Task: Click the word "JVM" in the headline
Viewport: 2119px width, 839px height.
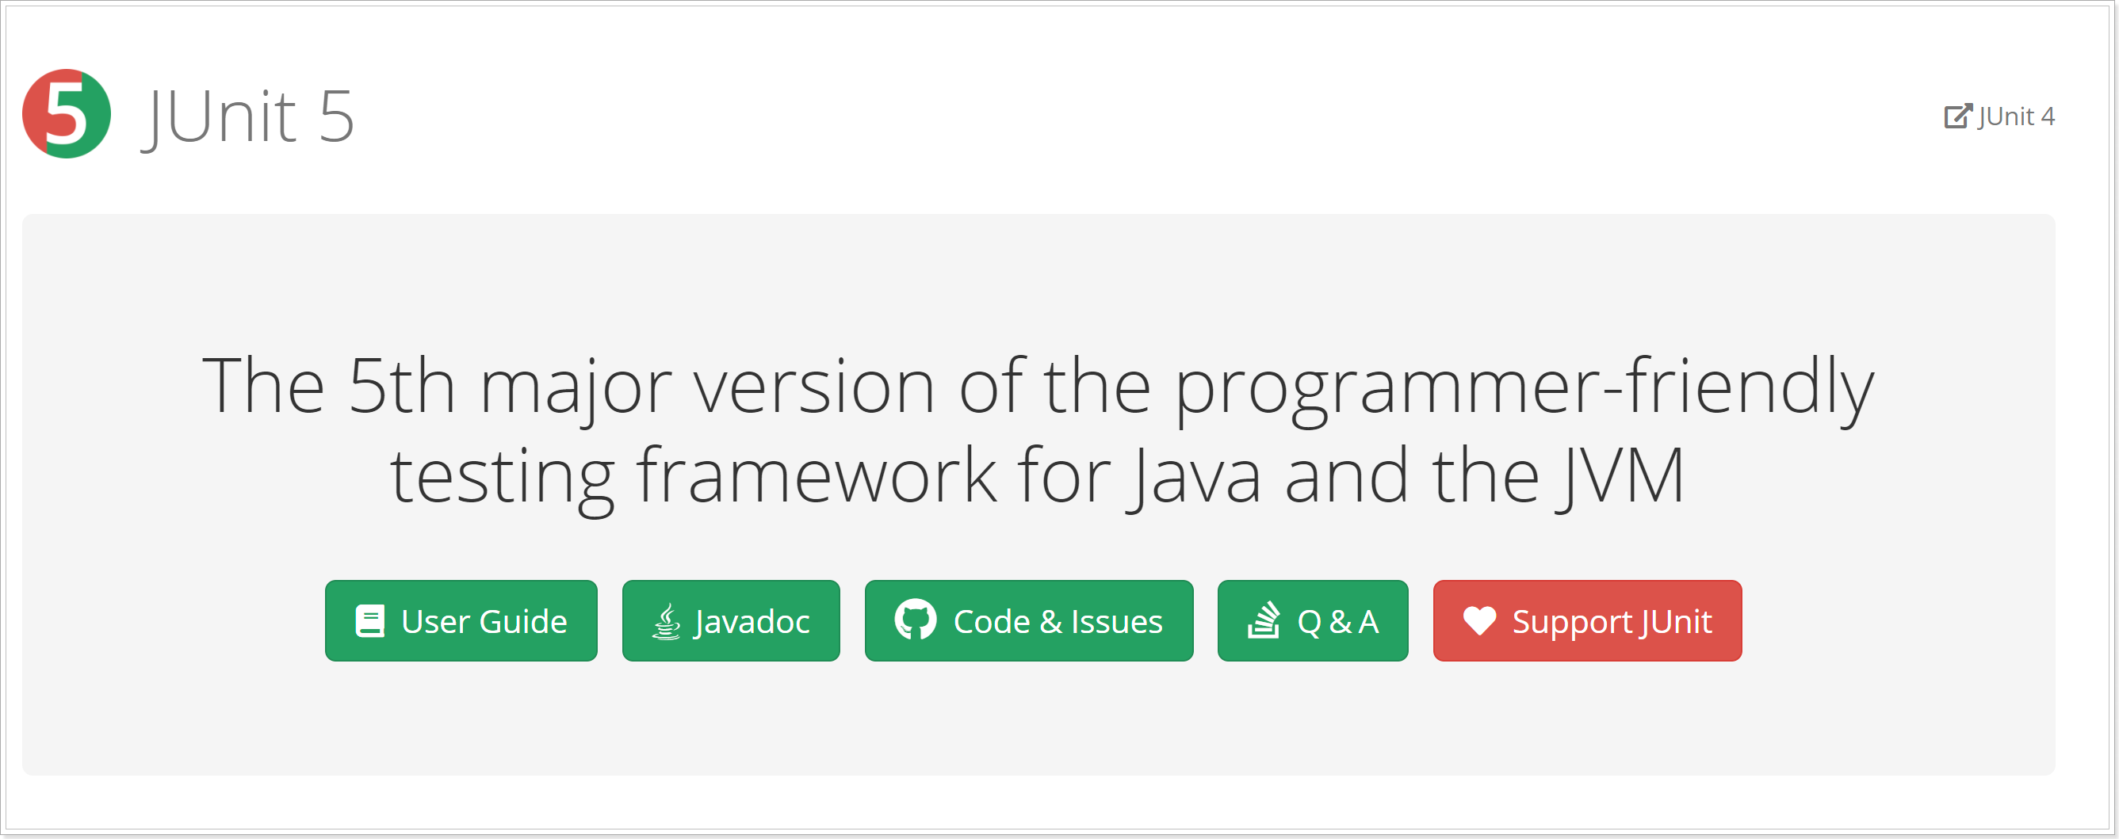Action: tap(1620, 476)
